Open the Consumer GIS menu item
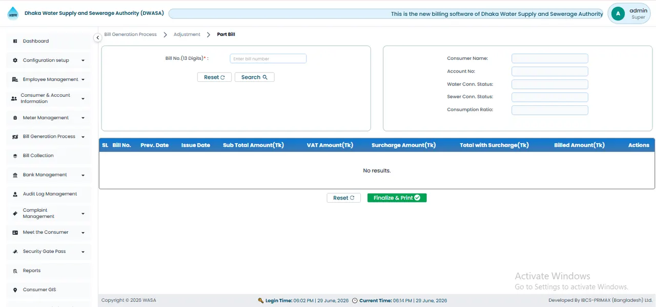This screenshot has width=656, height=307. click(x=49, y=290)
